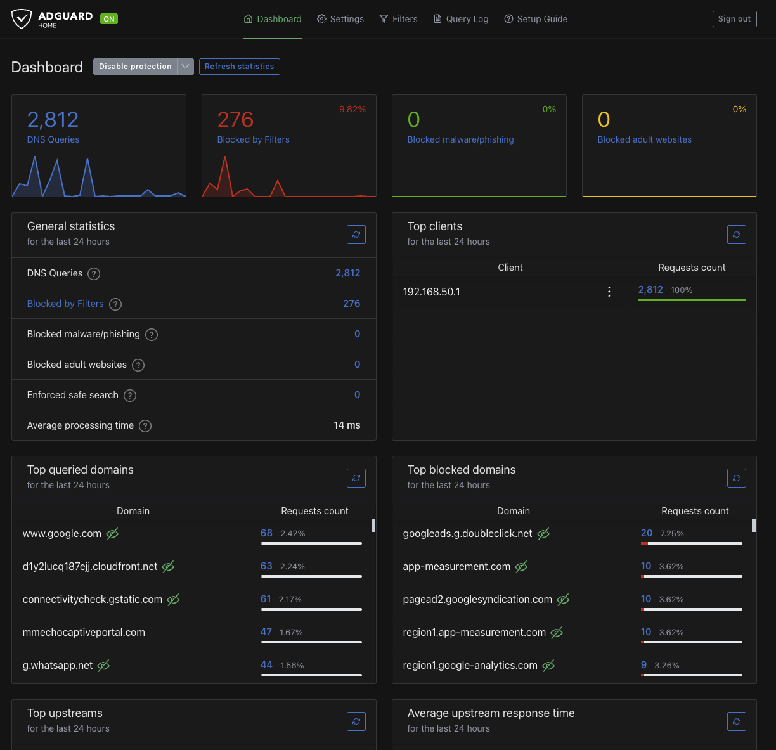Open the Filters menu
Viewport: 776px width, 750px height.
tap(398, 19)
